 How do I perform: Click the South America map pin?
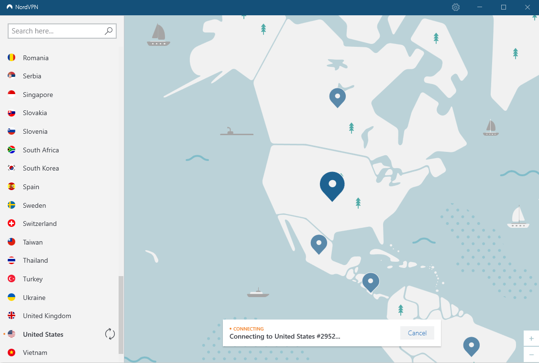[471, 346]
